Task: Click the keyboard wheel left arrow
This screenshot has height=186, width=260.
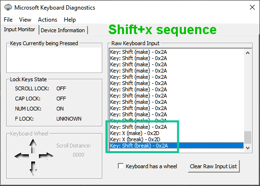Action: (x=22, y=156)
